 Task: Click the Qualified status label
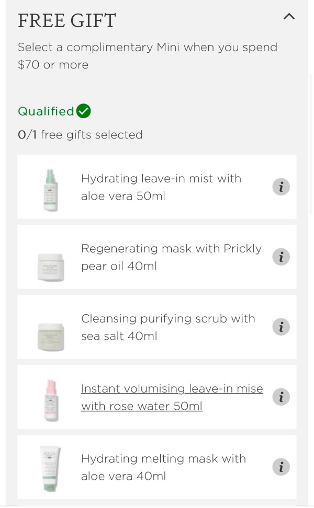pos(46,111)
